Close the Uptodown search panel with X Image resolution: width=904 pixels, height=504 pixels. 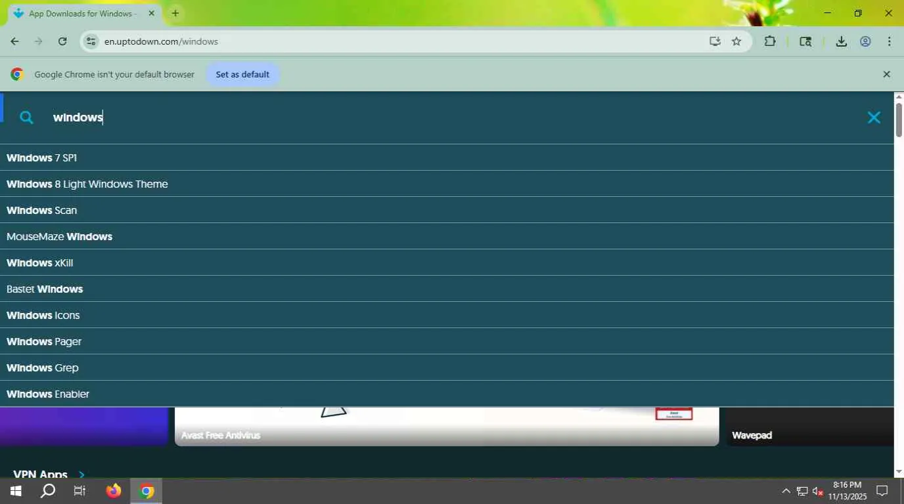click(874, 117)
